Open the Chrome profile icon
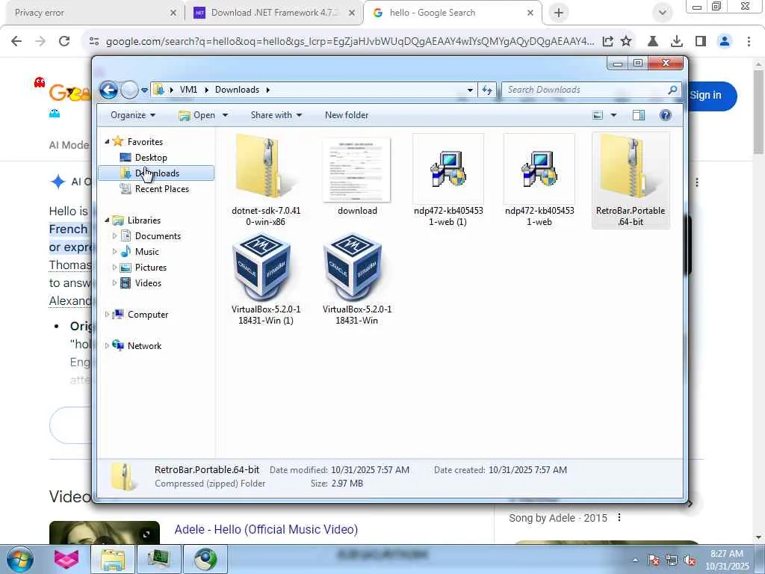The image size is (765, 574). 725,42
